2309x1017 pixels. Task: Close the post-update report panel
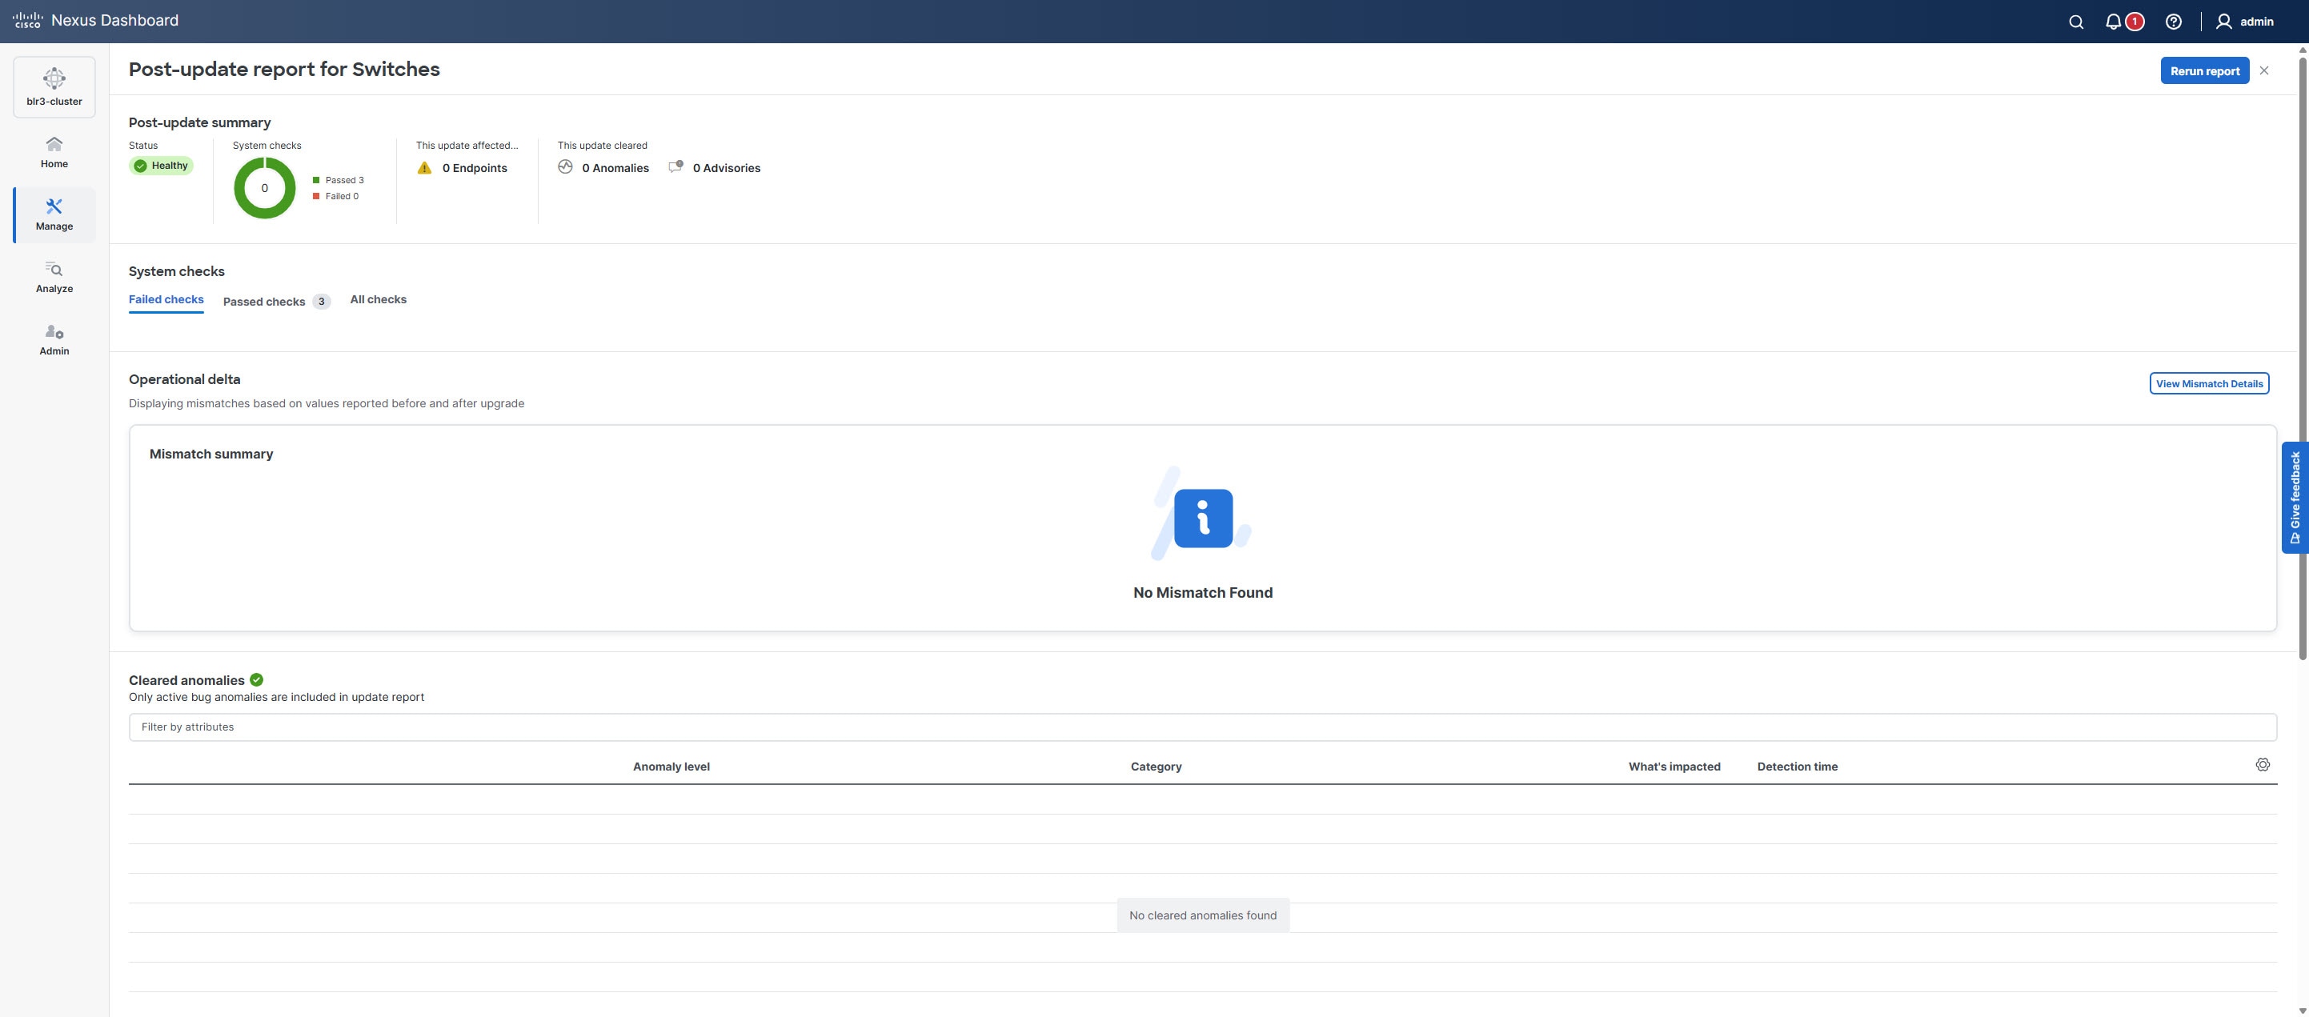(2263, 70)
